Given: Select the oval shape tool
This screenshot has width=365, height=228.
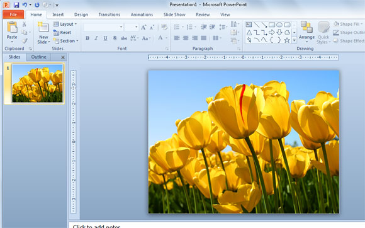Looking at the screenshot, I should coord(279,25).
